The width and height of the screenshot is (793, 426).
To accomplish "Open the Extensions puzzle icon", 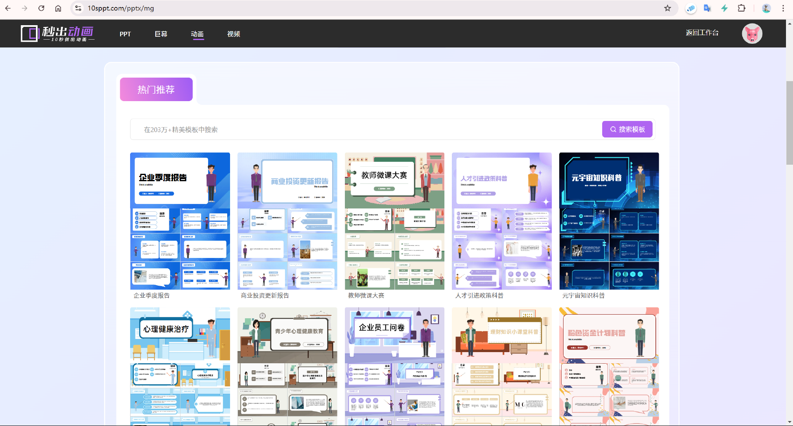I will tap(741, 8).
